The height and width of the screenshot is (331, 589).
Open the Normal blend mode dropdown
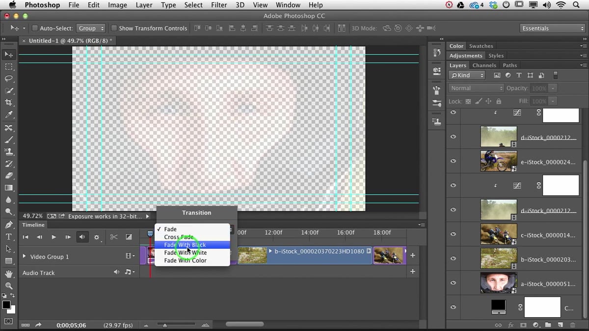click(476, 88)
